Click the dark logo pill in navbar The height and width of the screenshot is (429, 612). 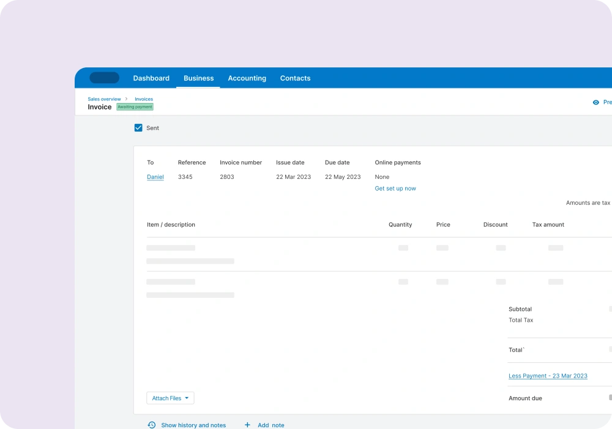click(104, 78)
